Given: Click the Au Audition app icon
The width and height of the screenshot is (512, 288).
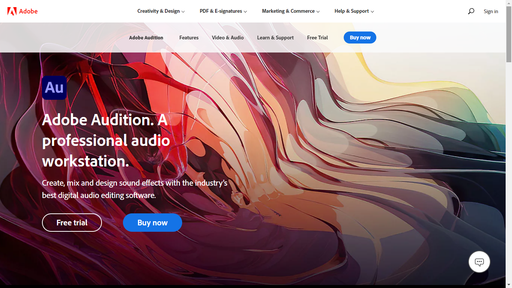Looking at the screenshot, I should (54, 88).
